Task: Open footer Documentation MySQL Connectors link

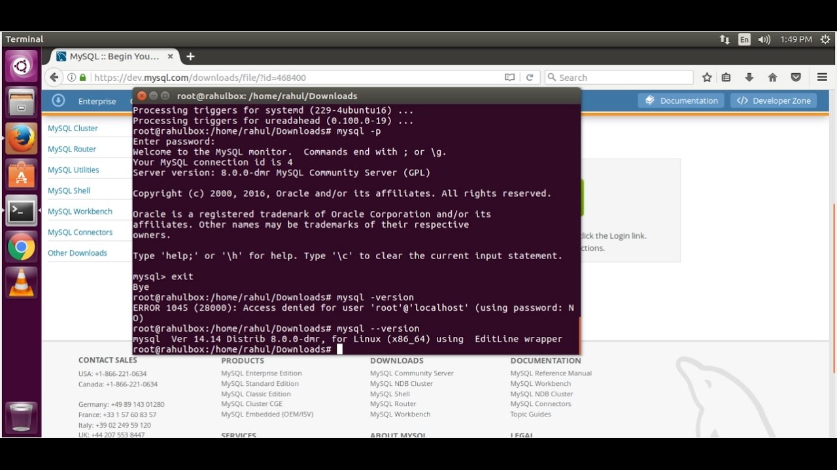Action: (x=541, y=404)
